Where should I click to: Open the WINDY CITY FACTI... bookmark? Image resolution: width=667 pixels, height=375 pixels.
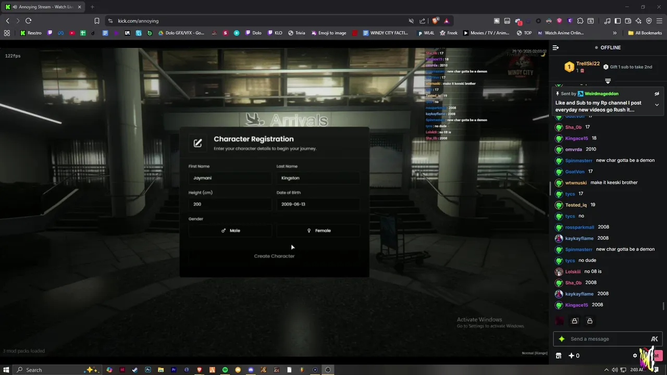click(x=386, y=33)
